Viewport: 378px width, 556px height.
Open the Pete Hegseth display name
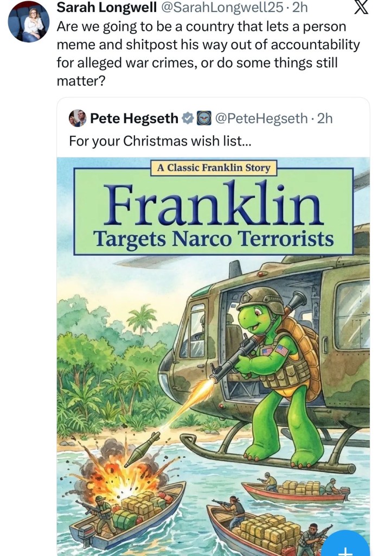click(134, 118)
